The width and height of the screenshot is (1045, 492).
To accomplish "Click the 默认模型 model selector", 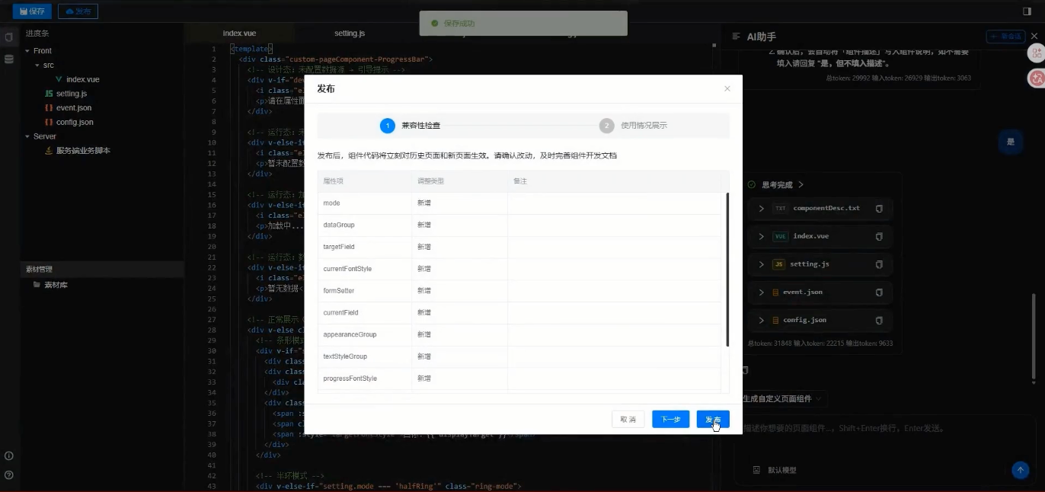I will 775,470.
